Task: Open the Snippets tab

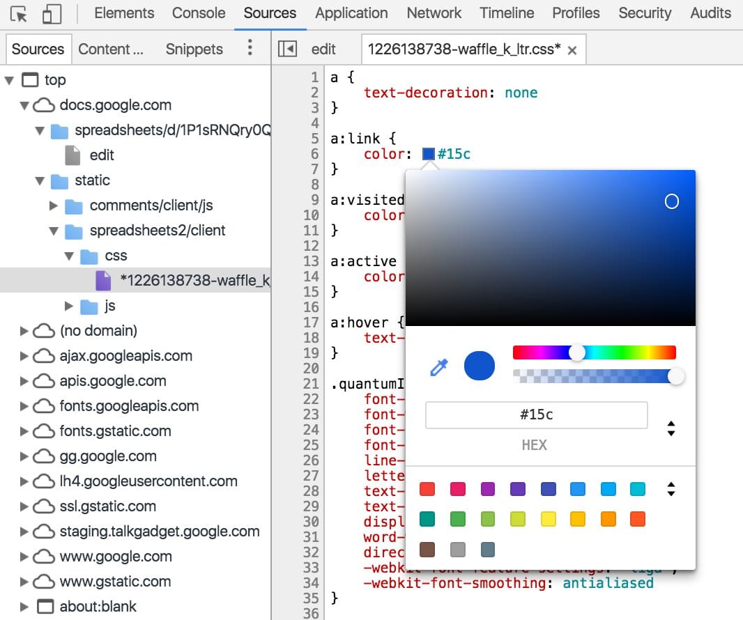Action: [x=193, y=49]
